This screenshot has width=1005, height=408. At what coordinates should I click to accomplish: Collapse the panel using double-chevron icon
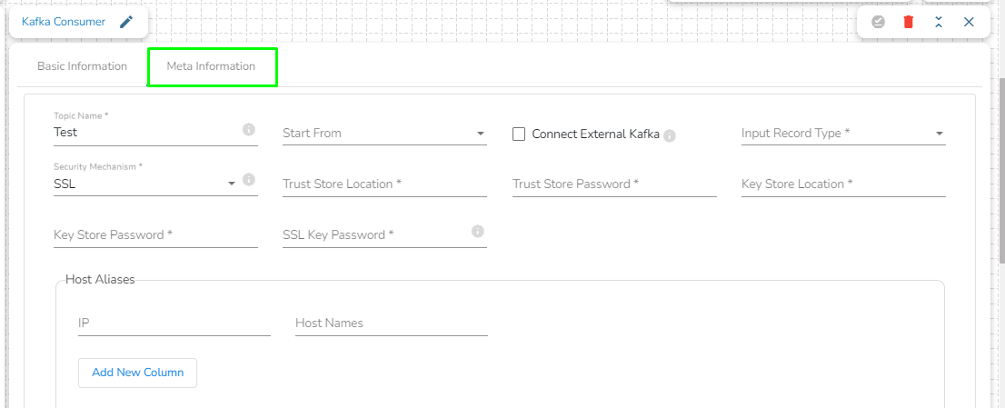tap(938, 22)
